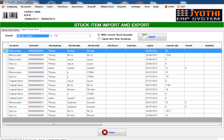The width and height of the screenshot is (224, 140).
Task: Click the stockname cell suresh1 in hydloc row
Action: [x=77, y=68]
